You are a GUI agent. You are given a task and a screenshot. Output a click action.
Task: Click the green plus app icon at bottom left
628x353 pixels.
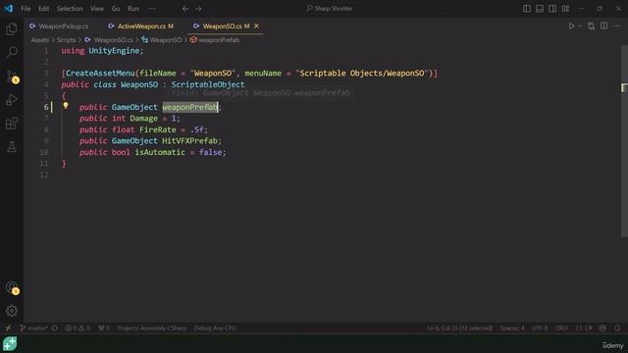point(10,343)
